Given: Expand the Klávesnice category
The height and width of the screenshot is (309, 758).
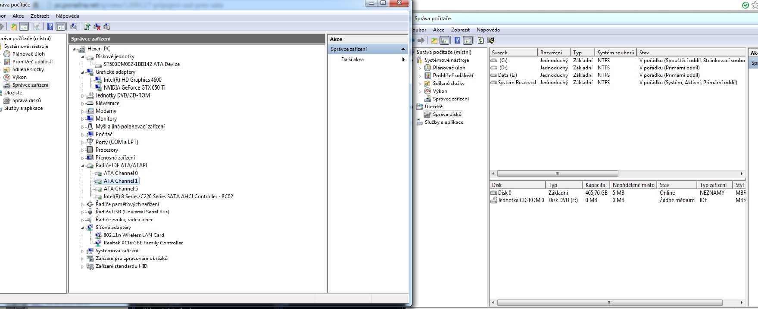Looking at the screenshot, I should tap(82, 103).
